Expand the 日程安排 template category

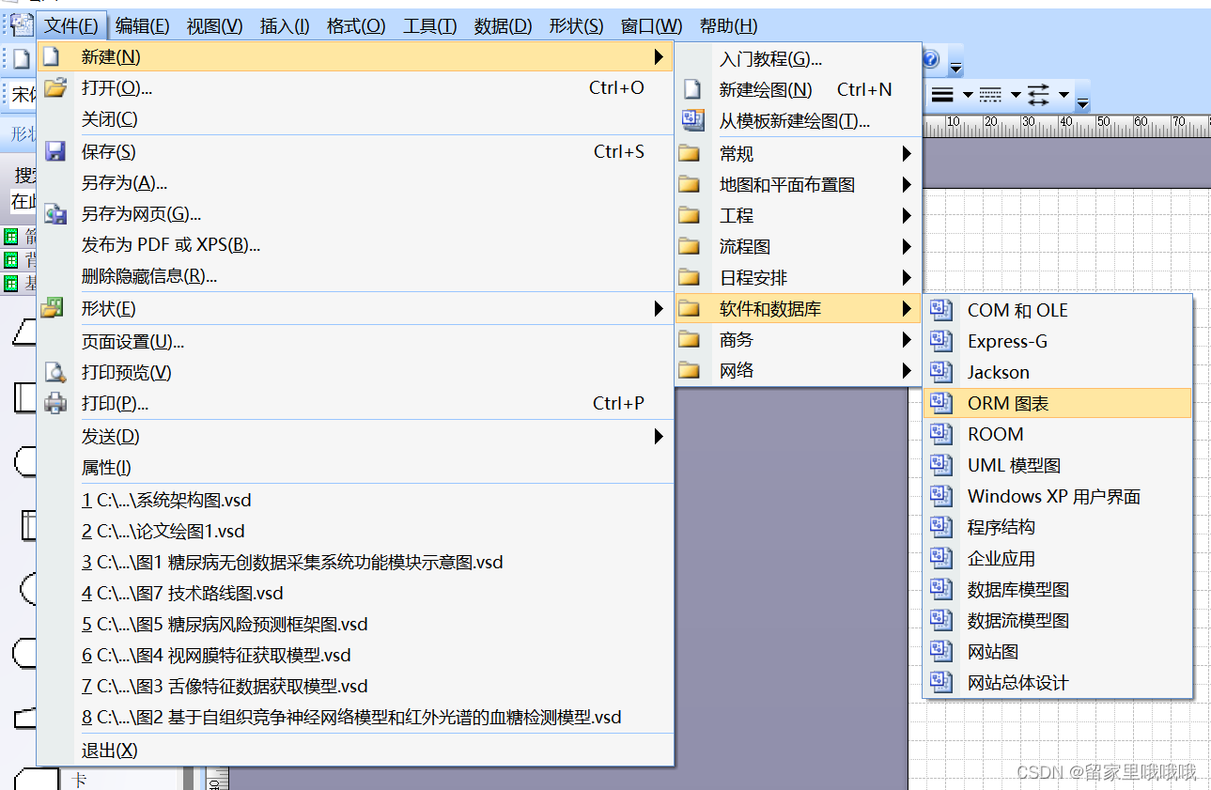(907, 277)
